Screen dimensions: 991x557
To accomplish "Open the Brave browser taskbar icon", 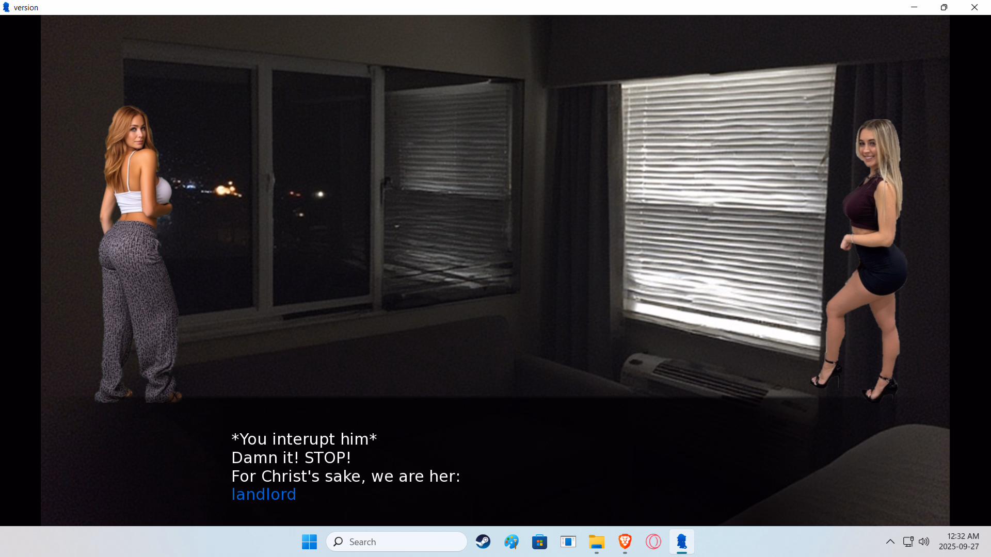I will click(x=625, y=542).
